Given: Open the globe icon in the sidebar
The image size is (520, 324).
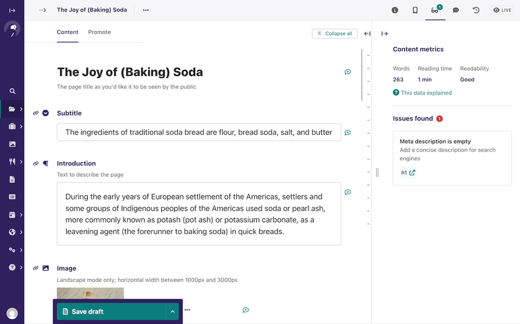Looking at the screenshot, I should tap(12, 232).
